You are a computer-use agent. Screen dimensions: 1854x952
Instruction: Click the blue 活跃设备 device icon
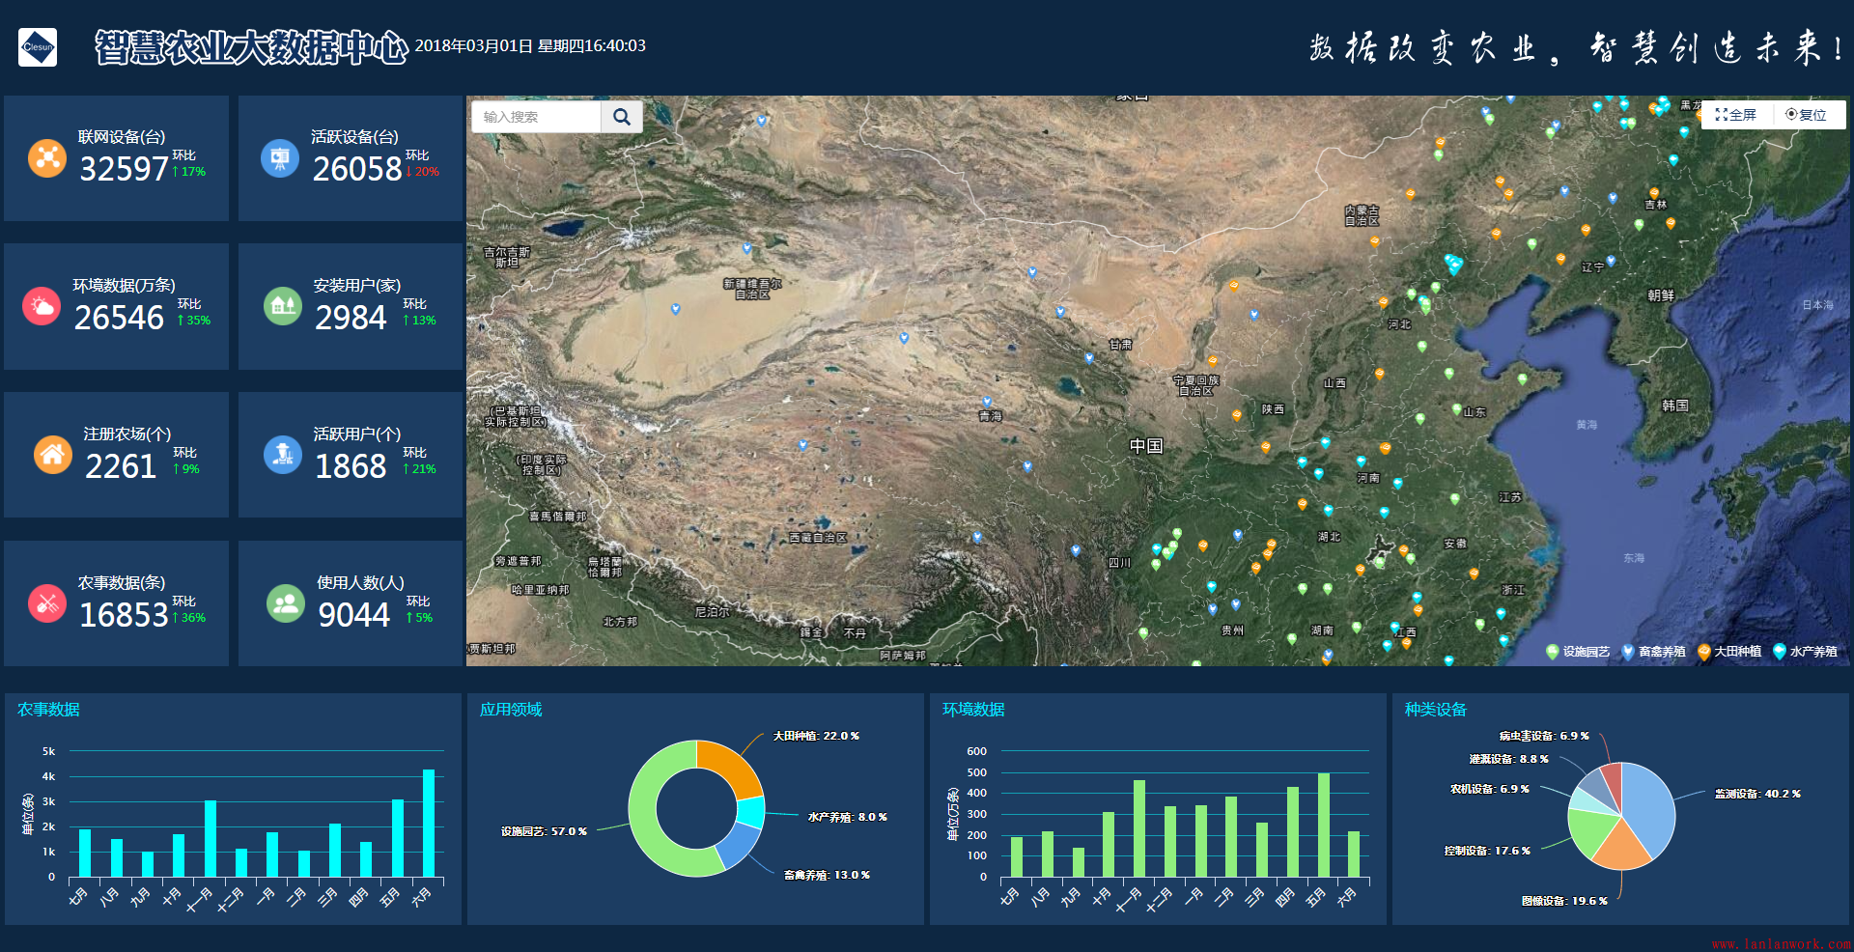point(280,157)
